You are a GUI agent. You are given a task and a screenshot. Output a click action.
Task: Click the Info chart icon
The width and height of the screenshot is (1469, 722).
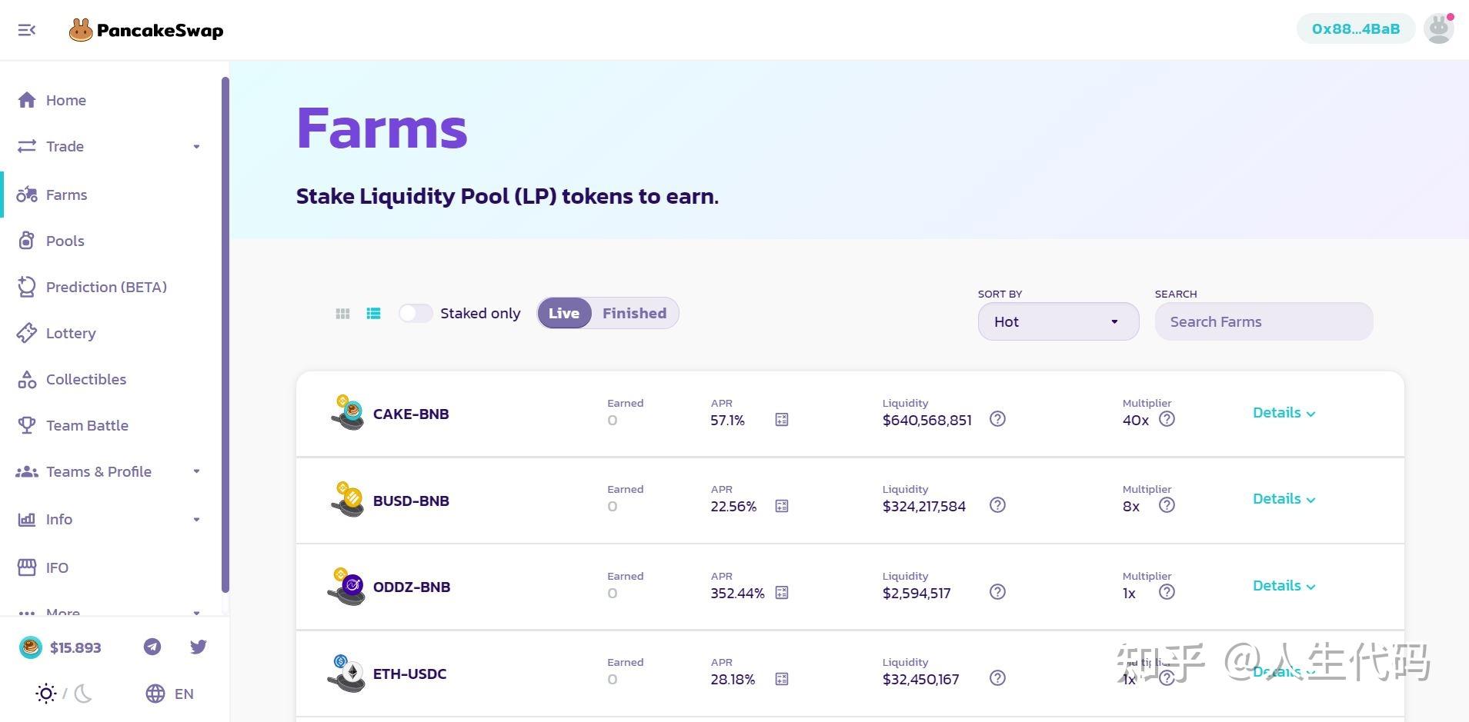click(27, 519)
